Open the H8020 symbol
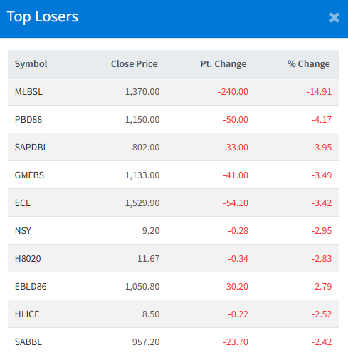The image size is (348, 353). pos(28,258)
